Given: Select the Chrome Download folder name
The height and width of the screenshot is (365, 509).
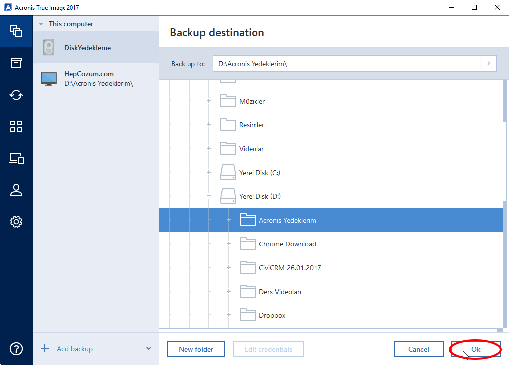Looking at the screenshot, I should tap(287, 244).
